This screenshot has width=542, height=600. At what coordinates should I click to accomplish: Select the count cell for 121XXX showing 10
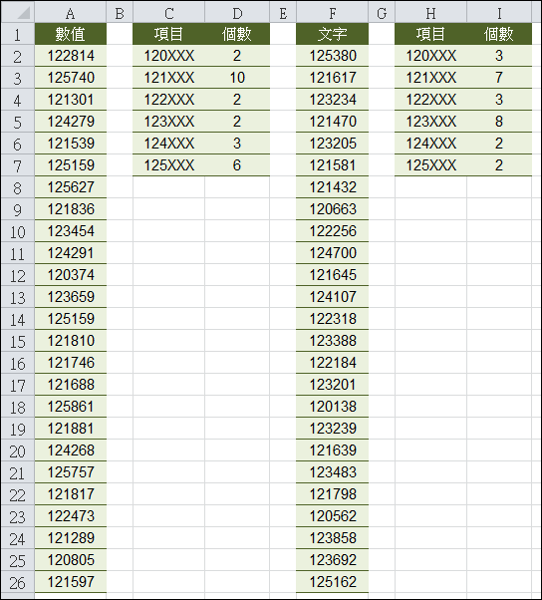237,78
